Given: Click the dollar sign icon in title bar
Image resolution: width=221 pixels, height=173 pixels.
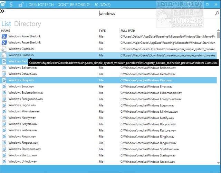Looking at the screenshot, I should tap(11, 4).
